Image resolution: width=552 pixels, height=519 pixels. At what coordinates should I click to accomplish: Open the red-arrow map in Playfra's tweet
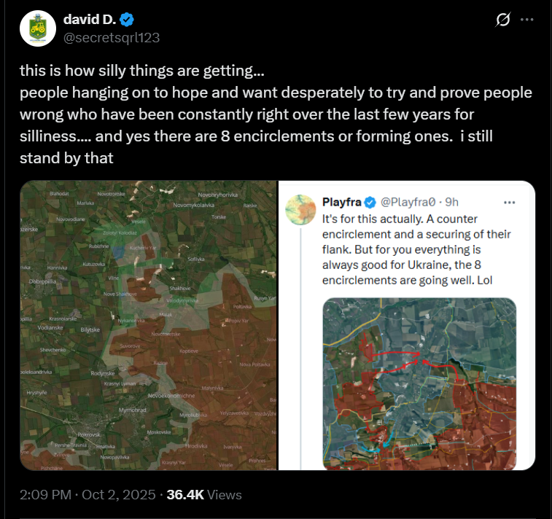point(419,383)
